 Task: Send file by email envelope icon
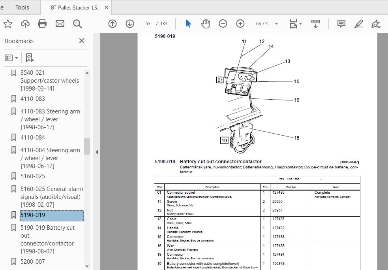60,24
